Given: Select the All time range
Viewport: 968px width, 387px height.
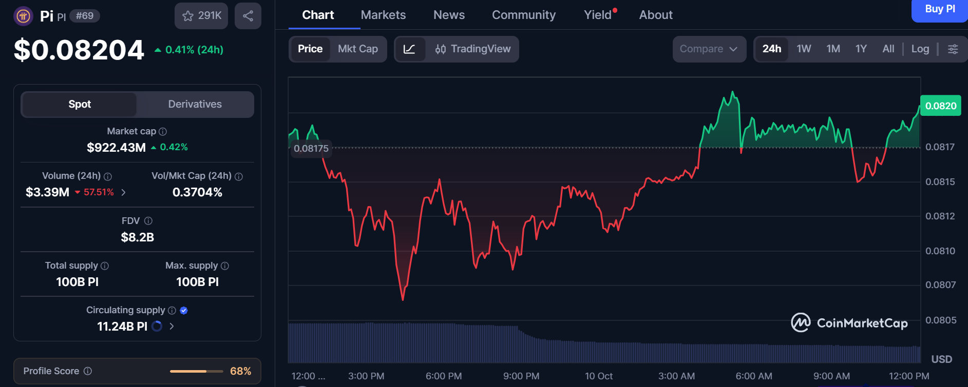Looking at the screenshot, I should (x=888, y=49).
